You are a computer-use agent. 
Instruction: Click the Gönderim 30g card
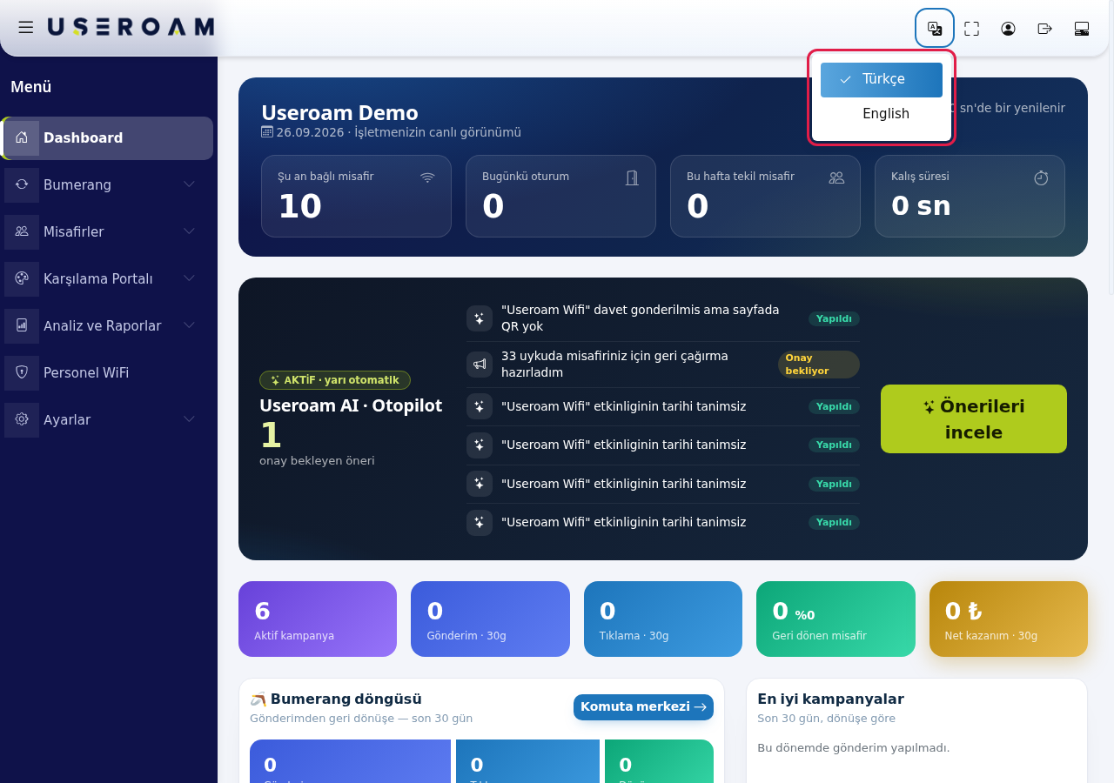click(490, 619)
